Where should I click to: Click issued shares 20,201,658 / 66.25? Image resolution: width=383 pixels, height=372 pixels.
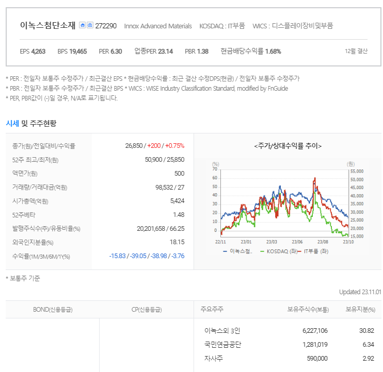pos(161,229)
